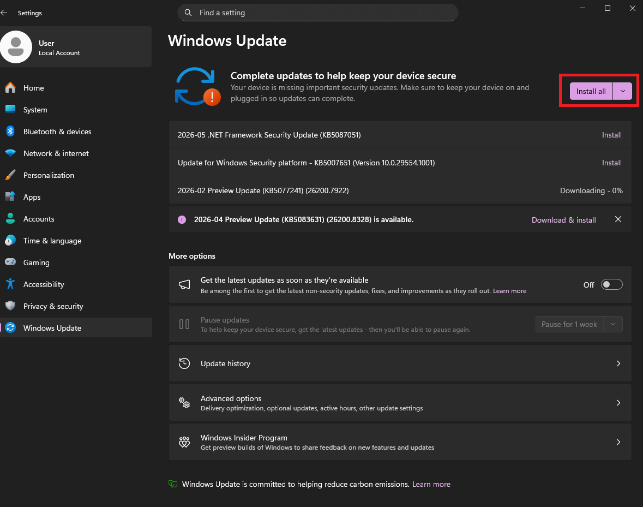
Task: Click the Downloading - 0% status text
Action: pyautogui.click(x=591, y=191)
